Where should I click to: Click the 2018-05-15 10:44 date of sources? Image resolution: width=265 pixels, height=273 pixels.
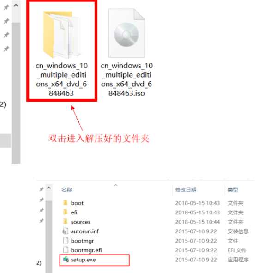point(198,222)
